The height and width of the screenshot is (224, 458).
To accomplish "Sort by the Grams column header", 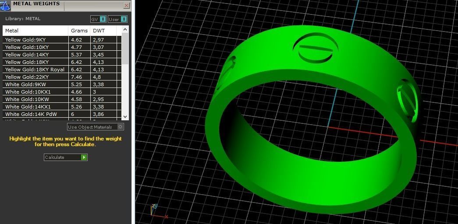I will coord(79,31).
